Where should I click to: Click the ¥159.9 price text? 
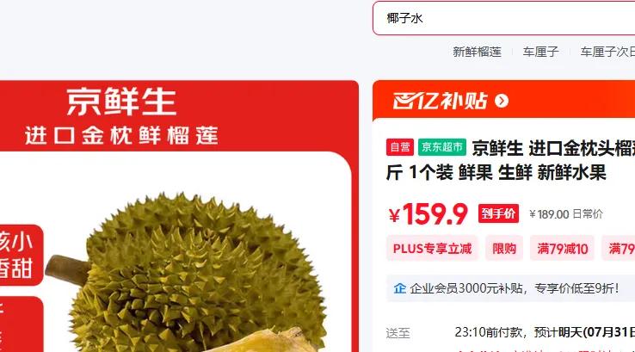click(428, 214)
